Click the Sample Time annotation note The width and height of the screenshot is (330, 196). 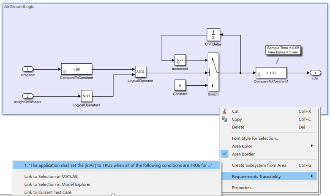tap(283, 50)
